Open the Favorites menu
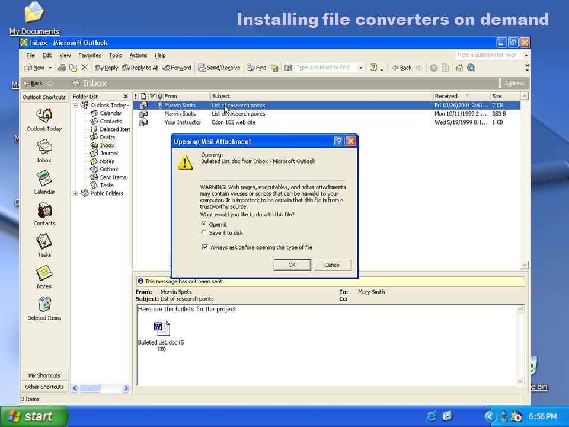This screenshot has width=569, height=427. click(x=89, y=55)
